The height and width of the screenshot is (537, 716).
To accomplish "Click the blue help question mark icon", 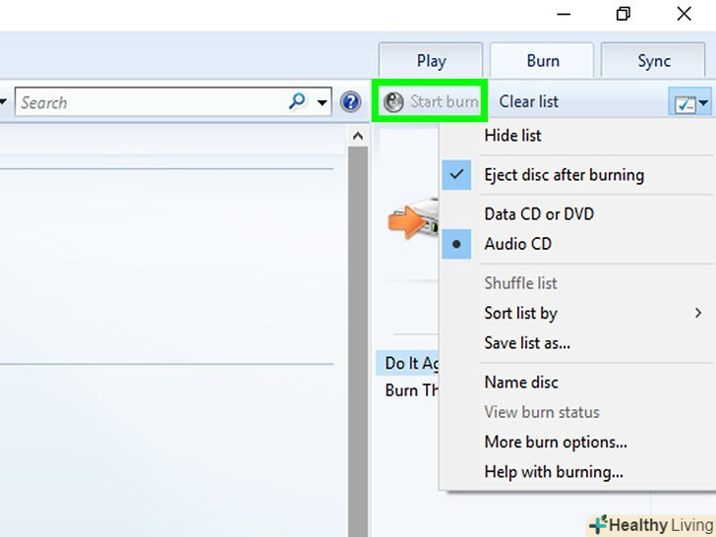I will pyautogui.click(x=351, y=102).
